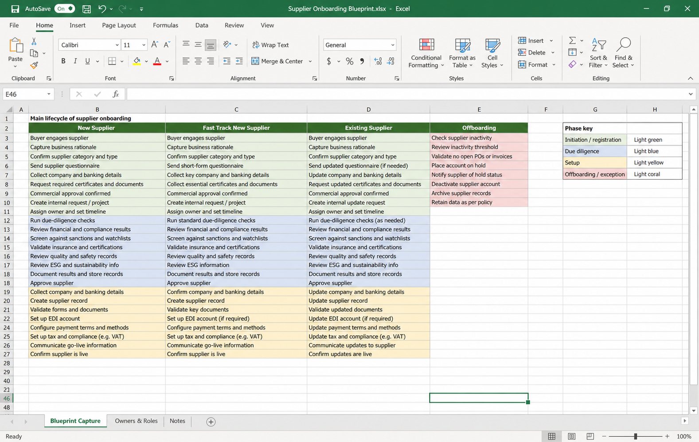
Task: Toggle underline formatting
Action: click(87, 61)
